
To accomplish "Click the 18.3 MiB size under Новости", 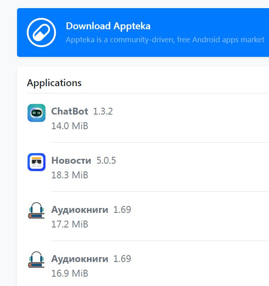I will tap(69, 175).
